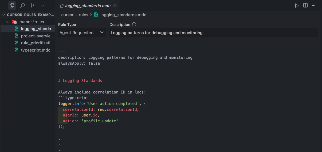Click the Description info icon
Image resolution: width=322 pixels, height=152 pixels.
pos(134,24)
